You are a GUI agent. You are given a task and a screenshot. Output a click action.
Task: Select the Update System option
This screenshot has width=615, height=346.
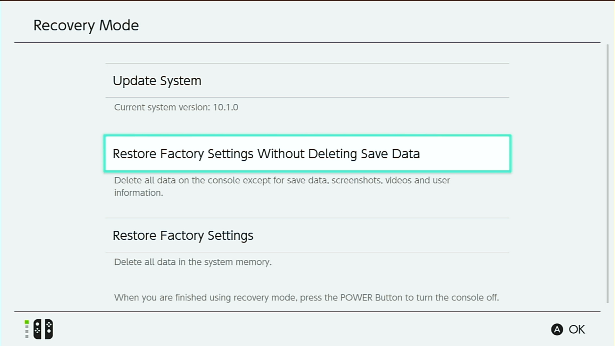tap(307, 80)
